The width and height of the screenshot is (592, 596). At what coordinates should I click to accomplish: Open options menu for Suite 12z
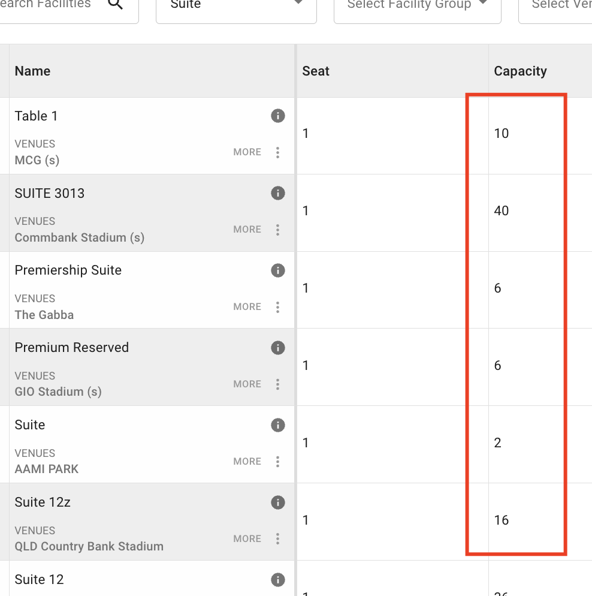[277, 539]
